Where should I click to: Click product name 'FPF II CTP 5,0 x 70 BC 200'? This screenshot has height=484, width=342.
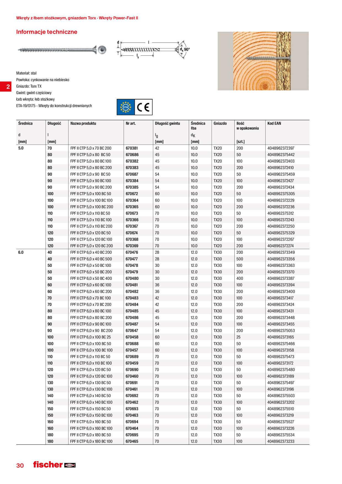(91, 148)
